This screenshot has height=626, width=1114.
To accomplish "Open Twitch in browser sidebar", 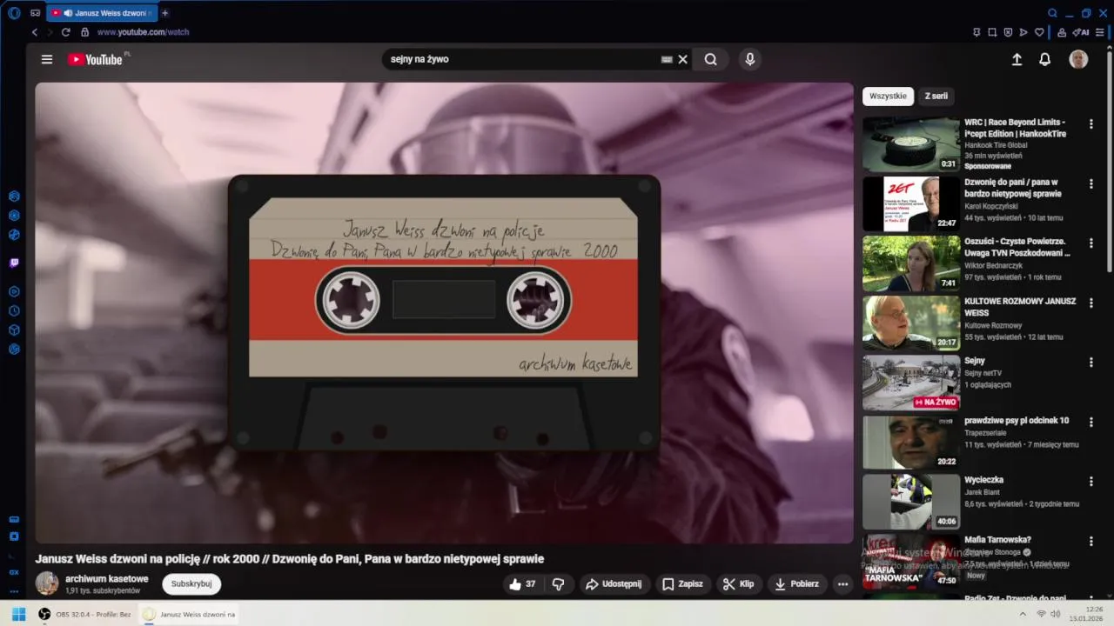I will point(14,263).
